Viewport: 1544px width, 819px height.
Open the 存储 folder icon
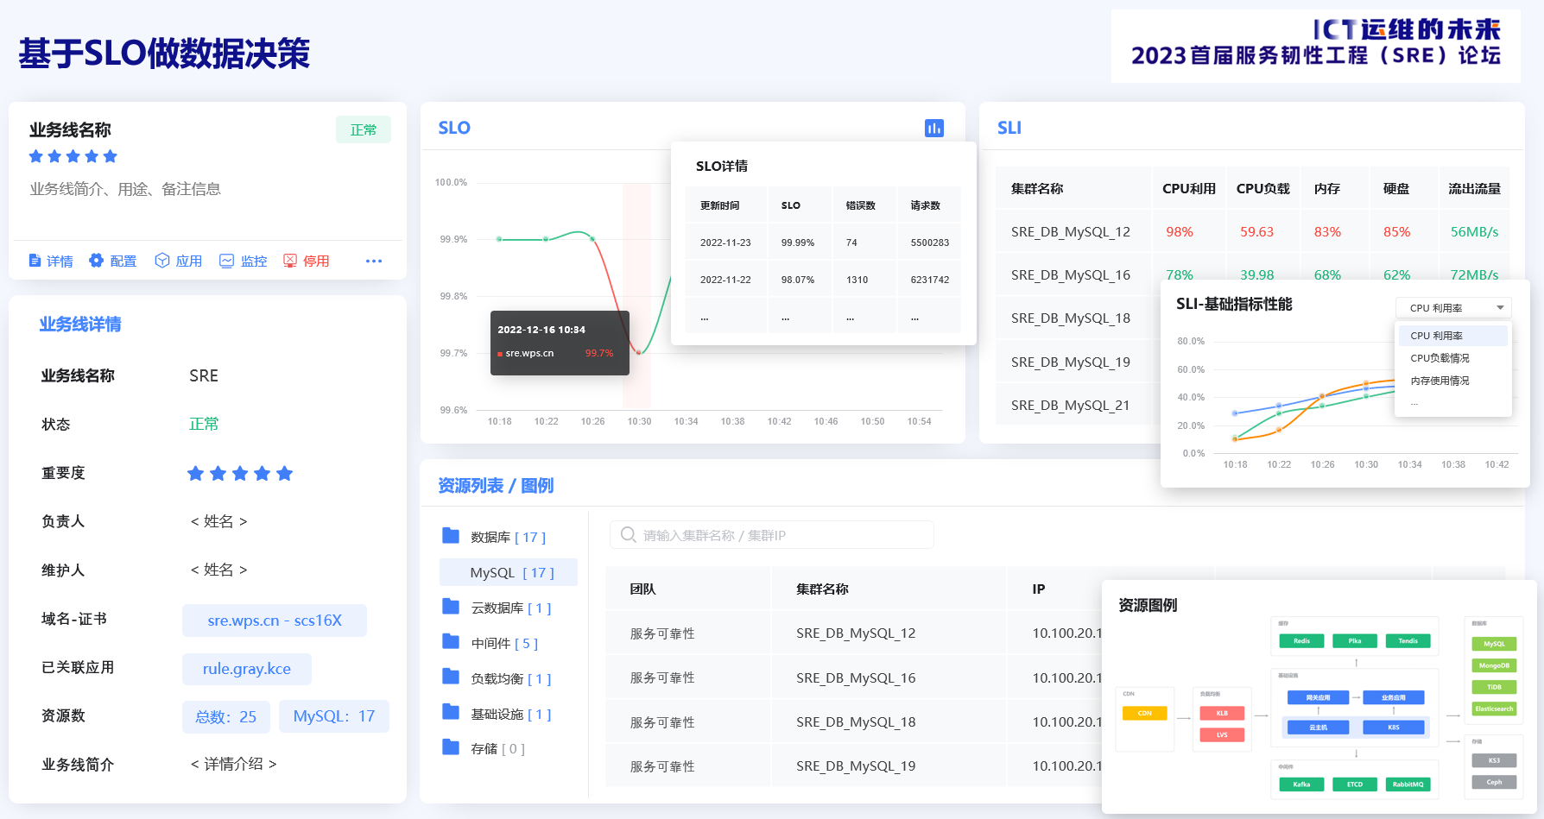point(451,747)
